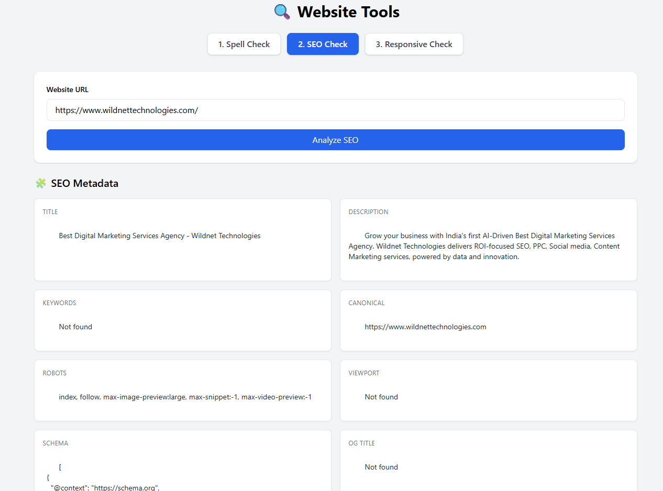Select the KEYWORDS card showing Not found
This screenshot has width=663, height=491.
click(182, 320)
